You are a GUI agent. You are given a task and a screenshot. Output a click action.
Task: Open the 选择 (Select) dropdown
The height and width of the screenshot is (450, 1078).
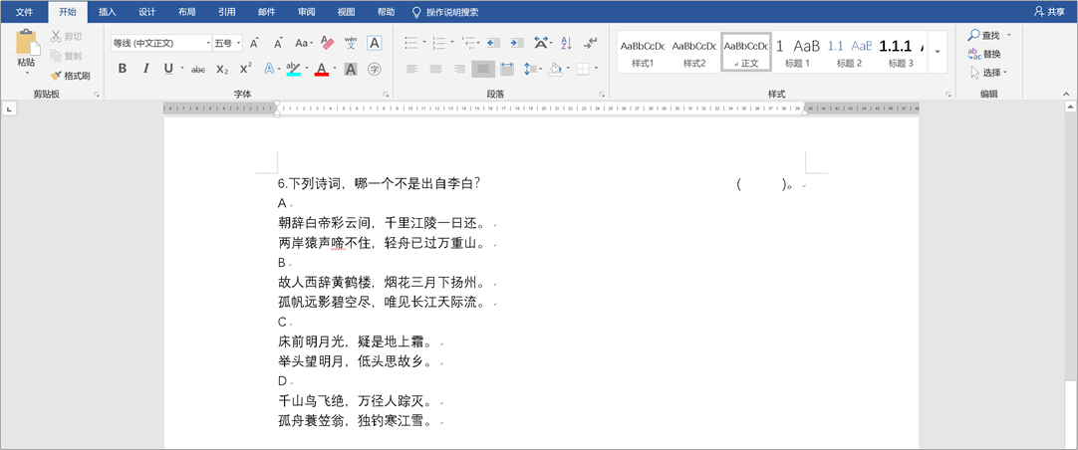(x=989, y=72)
